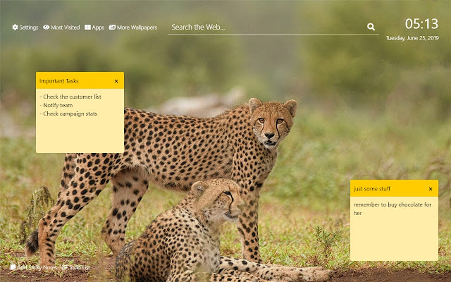Add a new sticky note
The height and width of the screenshot is (282, 451).
click(37, 267)
